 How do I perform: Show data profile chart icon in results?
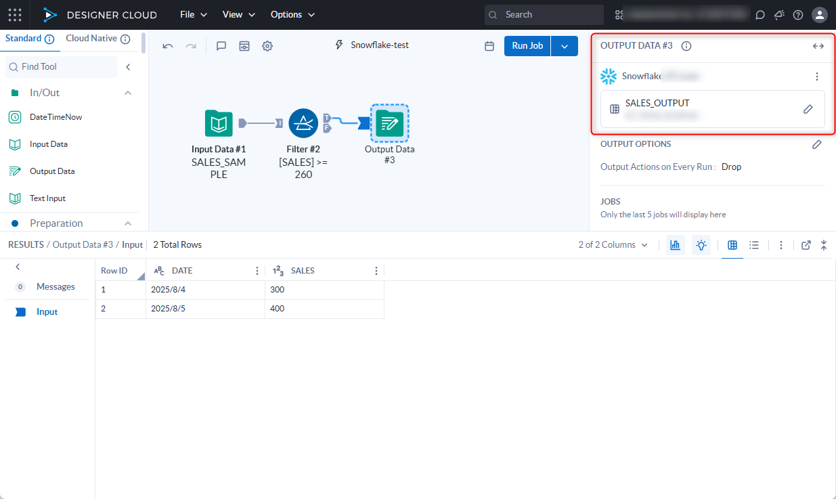click(676, 245)
